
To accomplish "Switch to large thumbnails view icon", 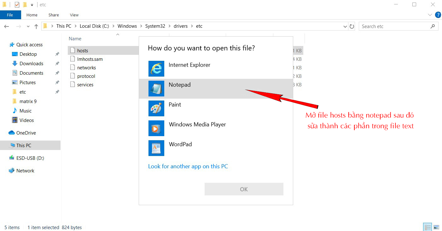I will (436, 227).
